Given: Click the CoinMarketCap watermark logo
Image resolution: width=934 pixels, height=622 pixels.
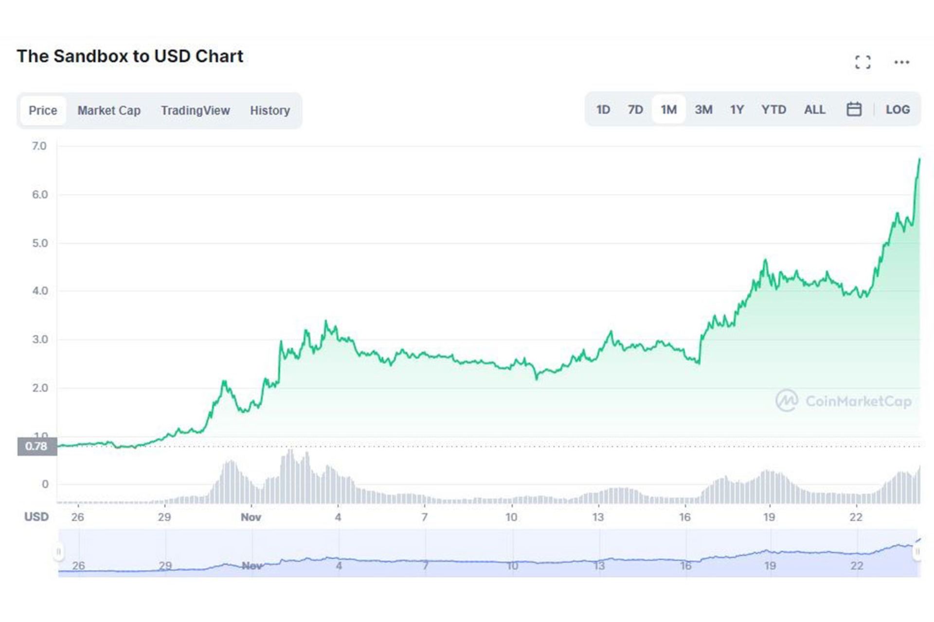Looking at the screenshot, I should (844, 401).
